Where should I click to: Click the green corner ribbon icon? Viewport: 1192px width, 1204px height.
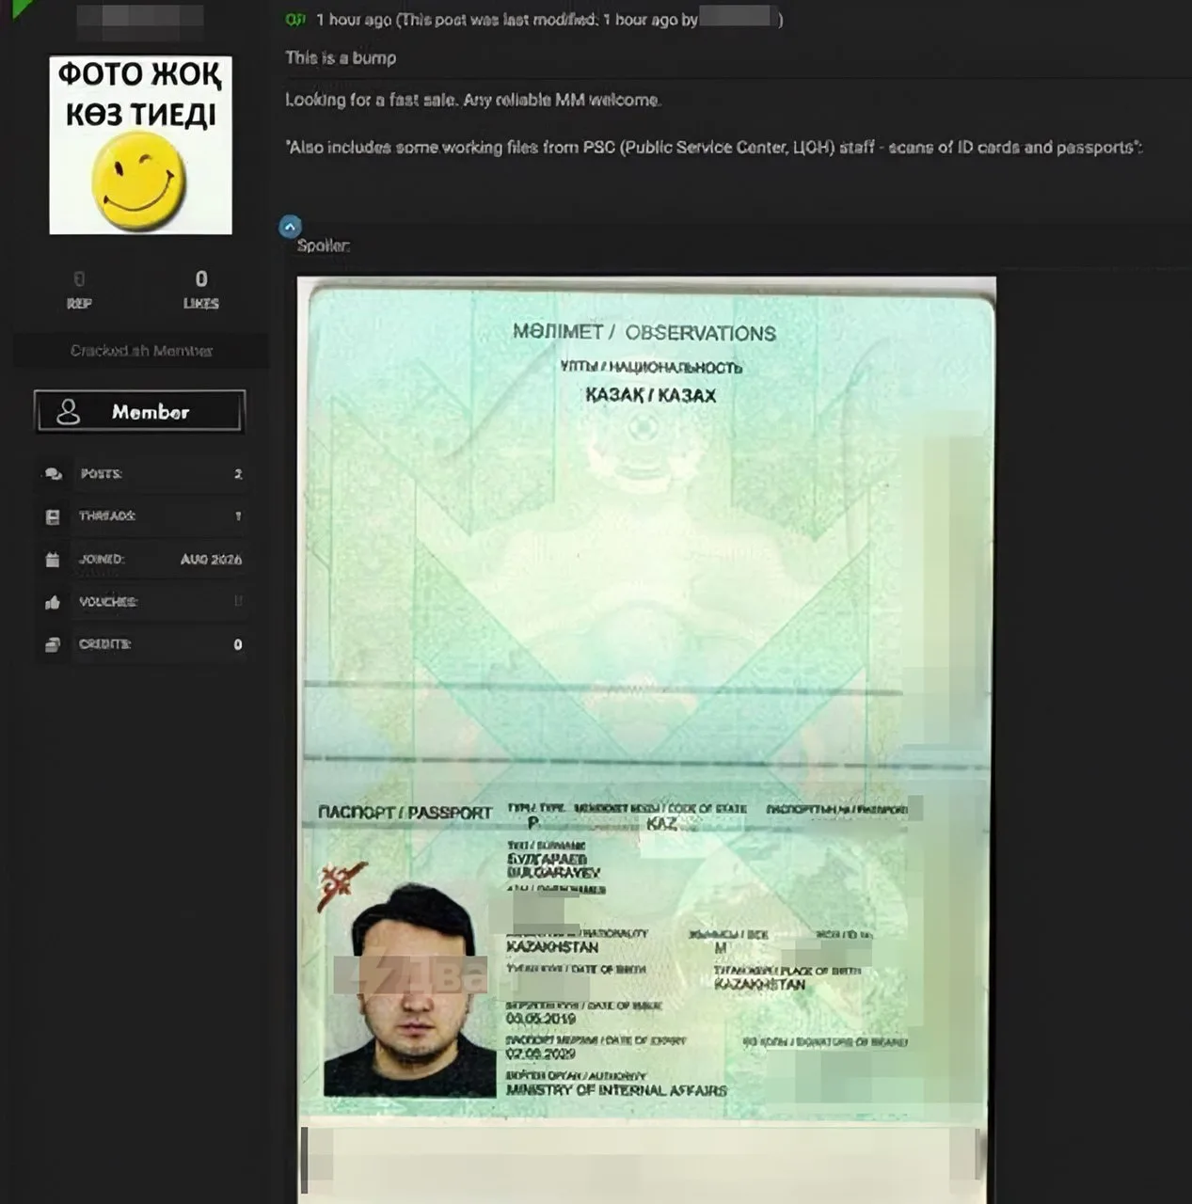21,9
